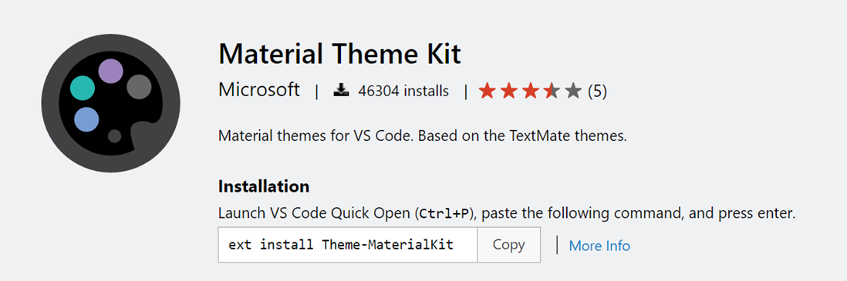Screen dimensions: 847x281
Task: Click the "Material themes for VS Code" description
Action: tap(423, 136)
